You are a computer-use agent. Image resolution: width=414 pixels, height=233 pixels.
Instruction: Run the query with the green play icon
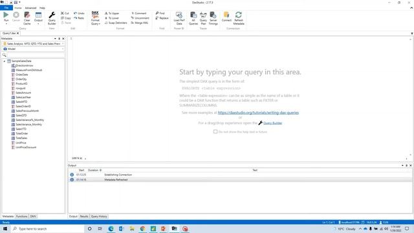[x=6, y=15]
